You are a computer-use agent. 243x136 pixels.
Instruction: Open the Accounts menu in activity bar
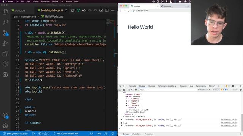[x=5, y=115]
